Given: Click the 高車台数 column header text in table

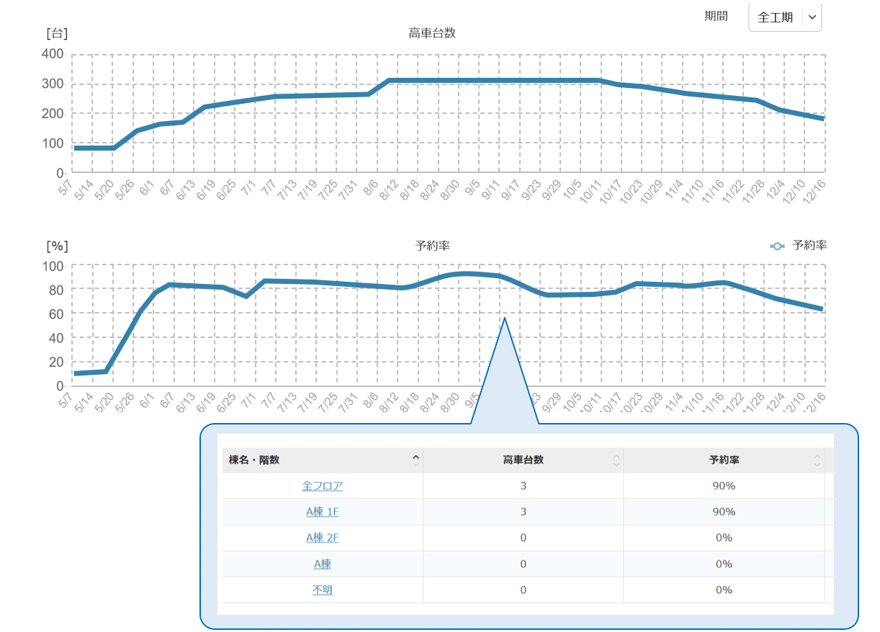Looking at the screenshot, I should 523,460.
